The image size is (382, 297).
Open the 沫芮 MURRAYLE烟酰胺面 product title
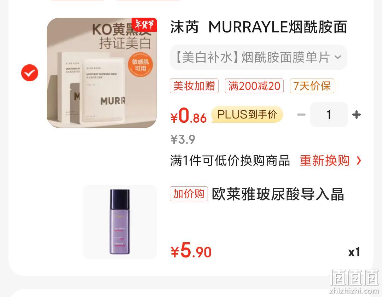pos(259,27)
